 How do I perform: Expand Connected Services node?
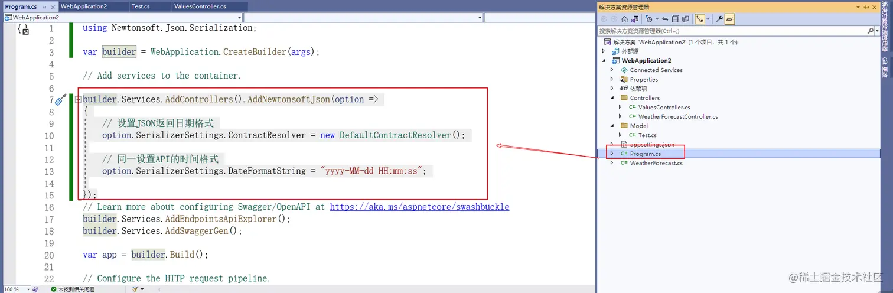612,70
